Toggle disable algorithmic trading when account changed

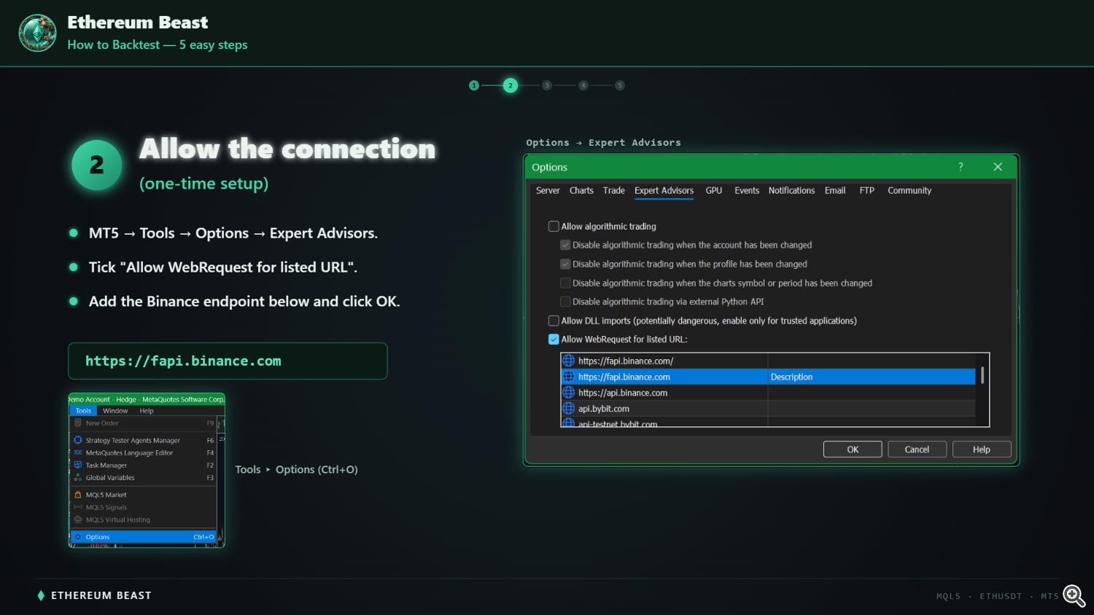565,245
